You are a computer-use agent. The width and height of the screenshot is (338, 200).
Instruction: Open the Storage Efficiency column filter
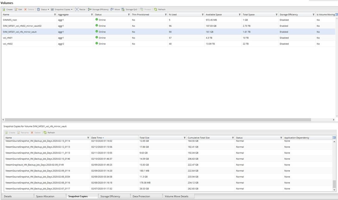(313, 15)
